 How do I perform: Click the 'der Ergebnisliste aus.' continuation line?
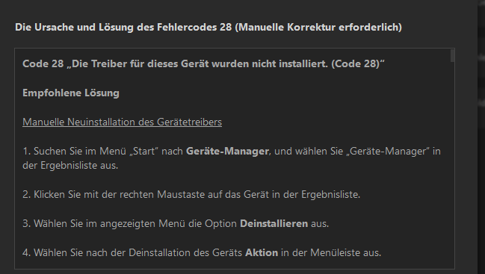[x=70, y=166]
